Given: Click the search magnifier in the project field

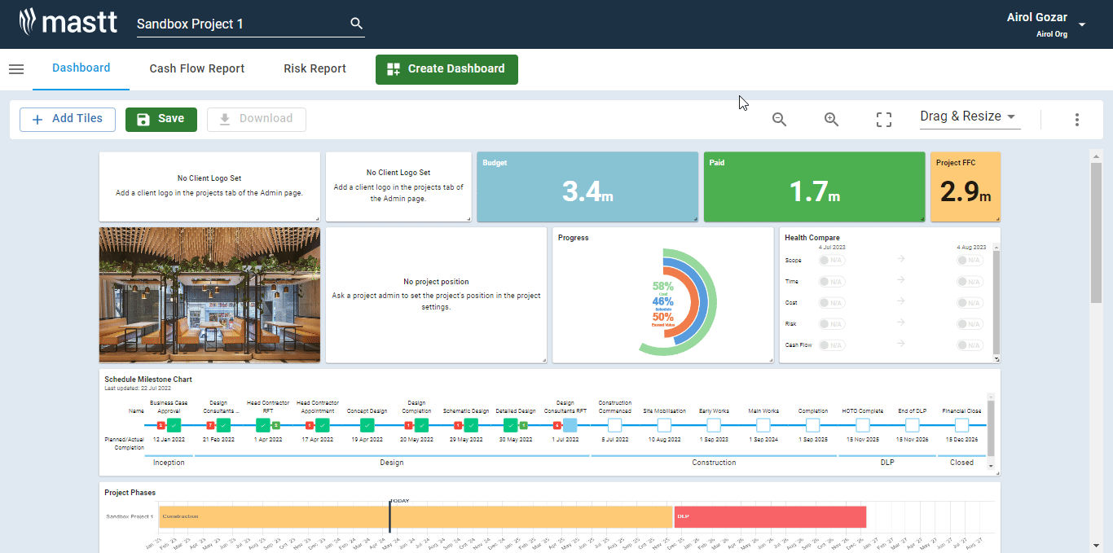Looking at the screenshot, I should point(356,24).
